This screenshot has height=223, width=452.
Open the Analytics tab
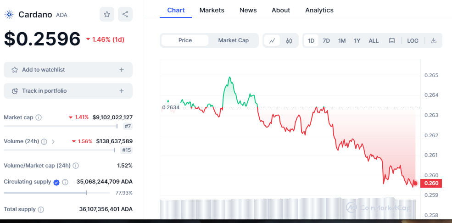point(319,10)
